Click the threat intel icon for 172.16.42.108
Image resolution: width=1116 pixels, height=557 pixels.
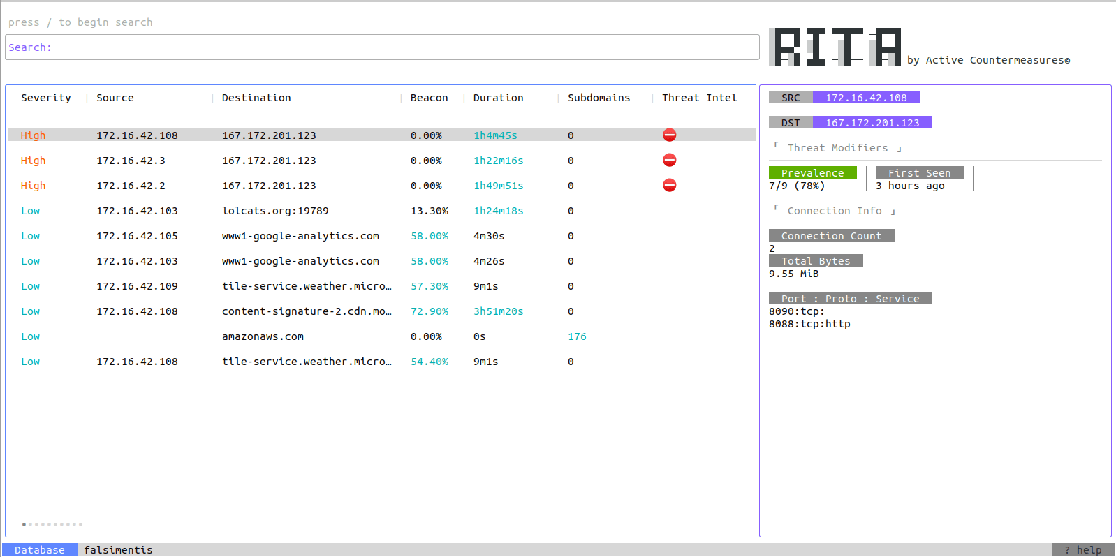[669, 135]
